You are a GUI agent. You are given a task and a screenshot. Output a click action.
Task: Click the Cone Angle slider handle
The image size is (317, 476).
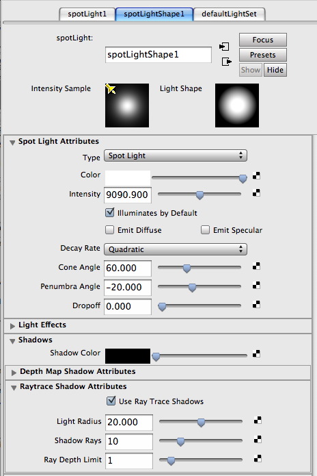pos(187,268)
